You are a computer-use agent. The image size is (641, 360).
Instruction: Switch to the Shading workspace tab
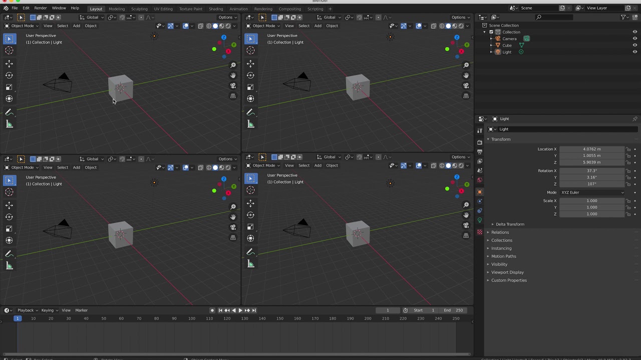tap(216, 8)
